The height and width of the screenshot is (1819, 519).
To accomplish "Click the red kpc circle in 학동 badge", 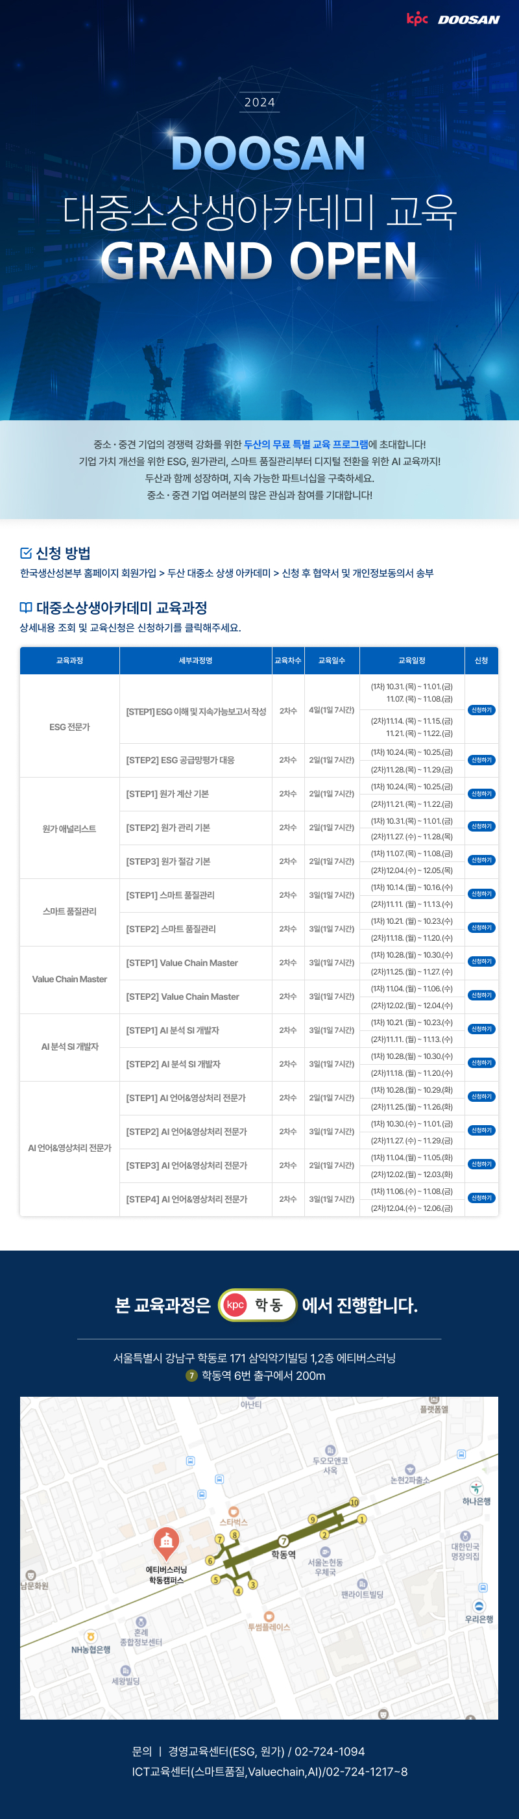I will [x=235, y=1305].
